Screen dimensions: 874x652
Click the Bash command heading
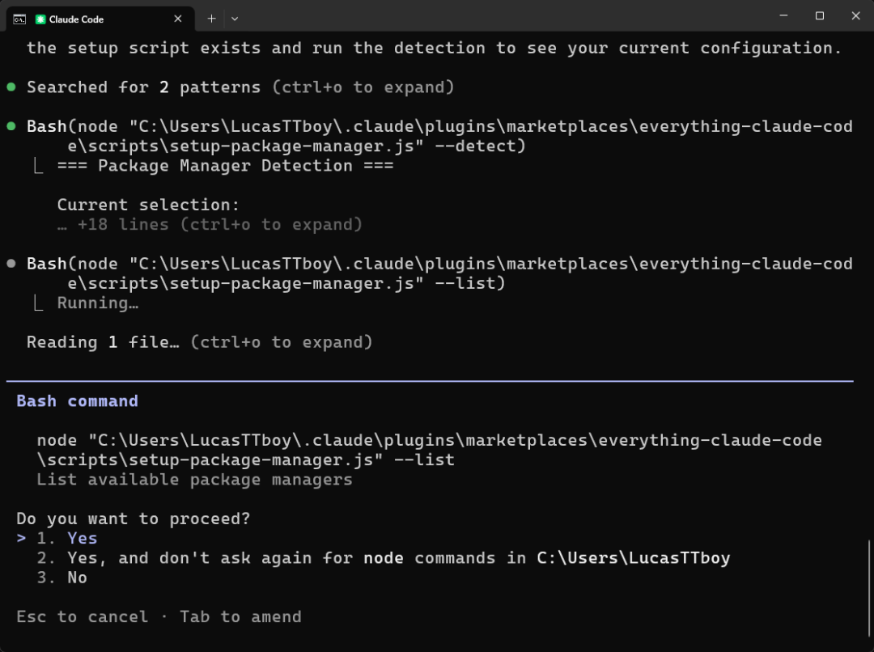pos(77,401)
